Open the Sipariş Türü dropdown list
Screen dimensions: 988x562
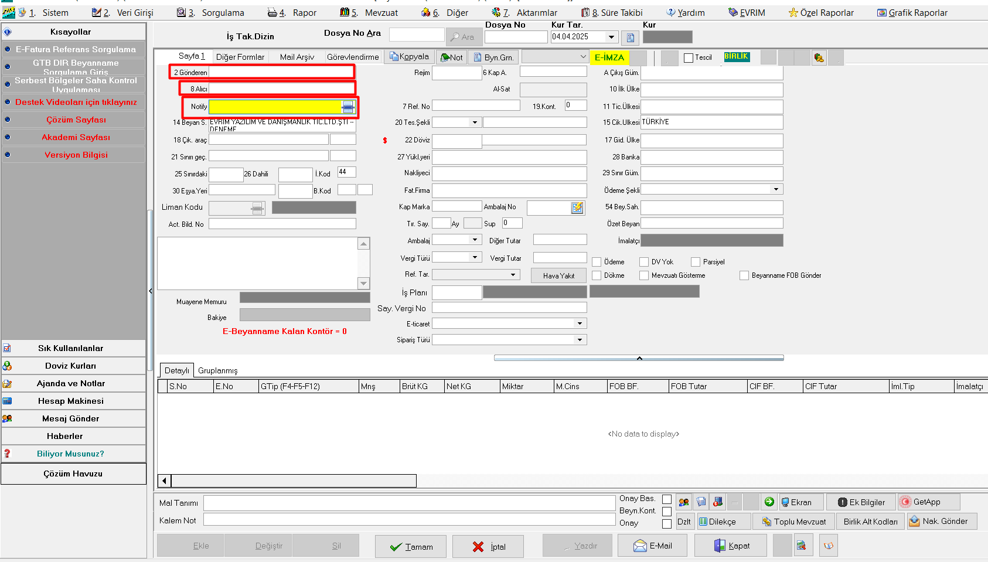[x=580, y=340]
